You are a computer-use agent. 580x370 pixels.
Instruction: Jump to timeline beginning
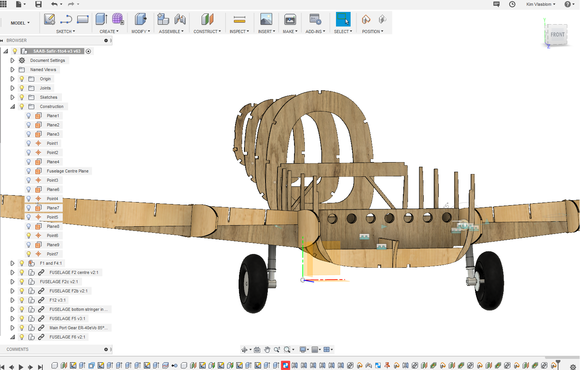coord(2,367)
